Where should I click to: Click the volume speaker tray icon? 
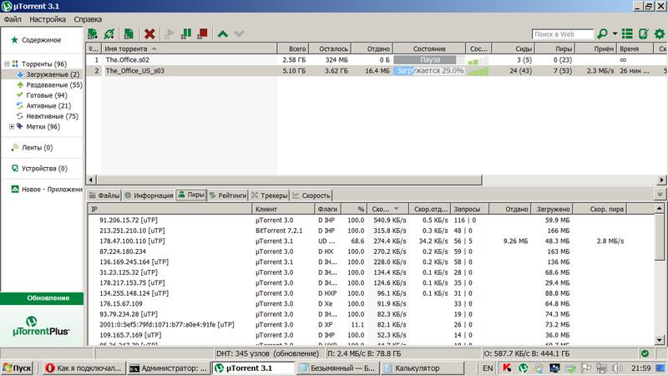(617, 368)
